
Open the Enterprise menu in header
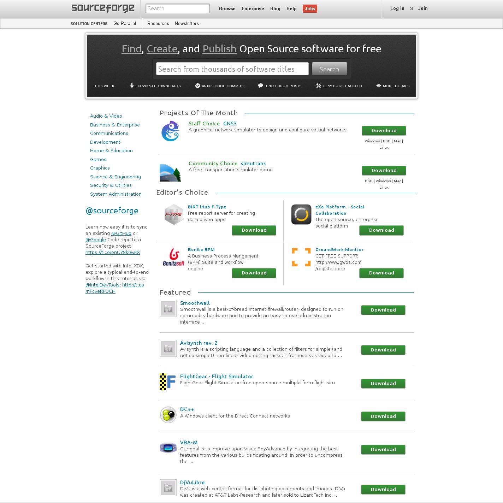(x=253, y=8)
